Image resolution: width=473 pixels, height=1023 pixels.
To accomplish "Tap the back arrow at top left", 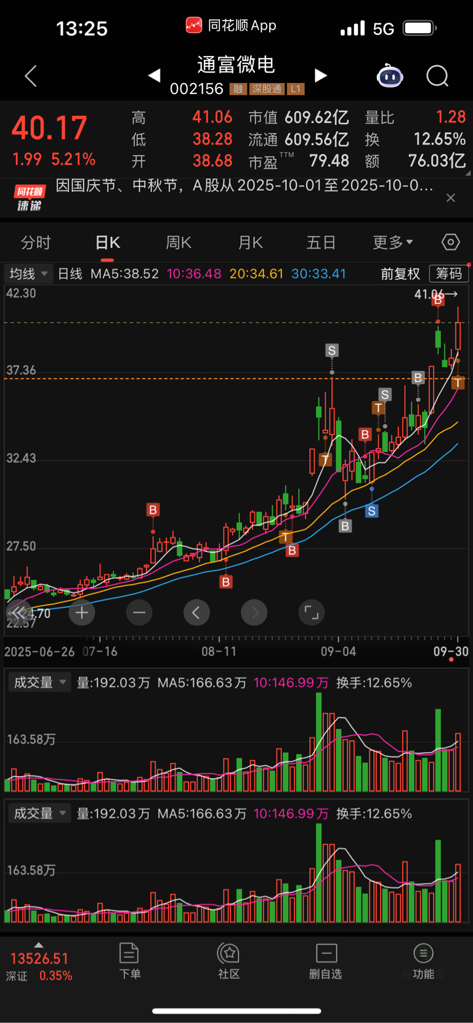I will click(x=31, y=76).
